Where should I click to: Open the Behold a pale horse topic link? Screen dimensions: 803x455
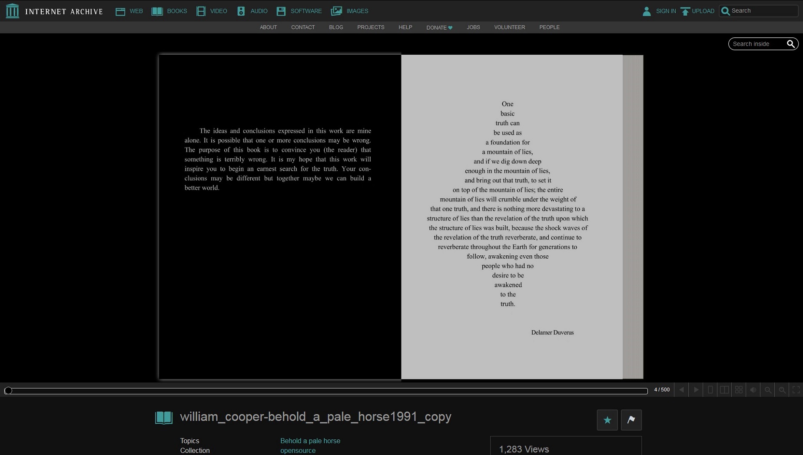[310, 441]
